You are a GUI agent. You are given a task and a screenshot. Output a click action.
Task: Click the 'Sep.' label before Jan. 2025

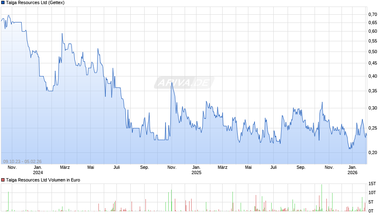(145, 168)
